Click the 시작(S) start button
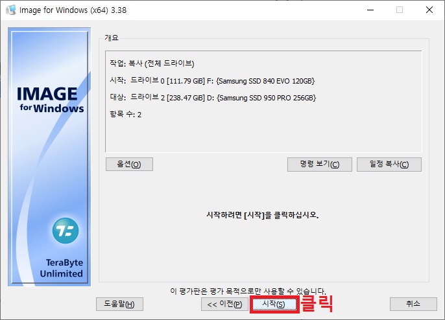The image size is (445, 320). click(274, 304)
